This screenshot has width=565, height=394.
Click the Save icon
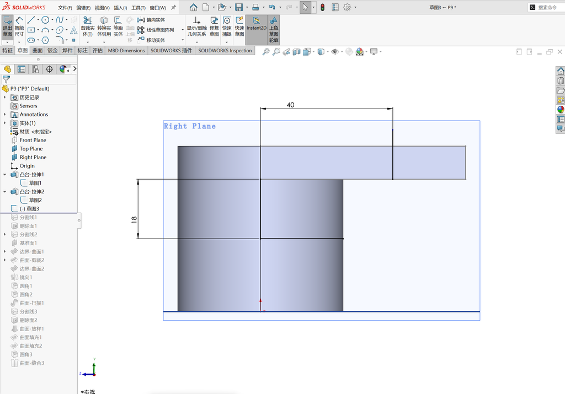(238, 7)
